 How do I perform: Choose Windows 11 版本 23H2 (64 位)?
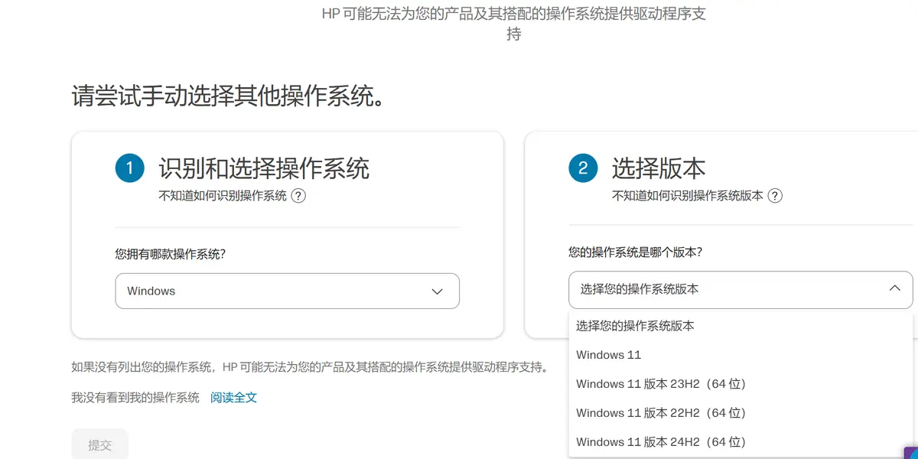pyautogui.click(x=741, y=384)
